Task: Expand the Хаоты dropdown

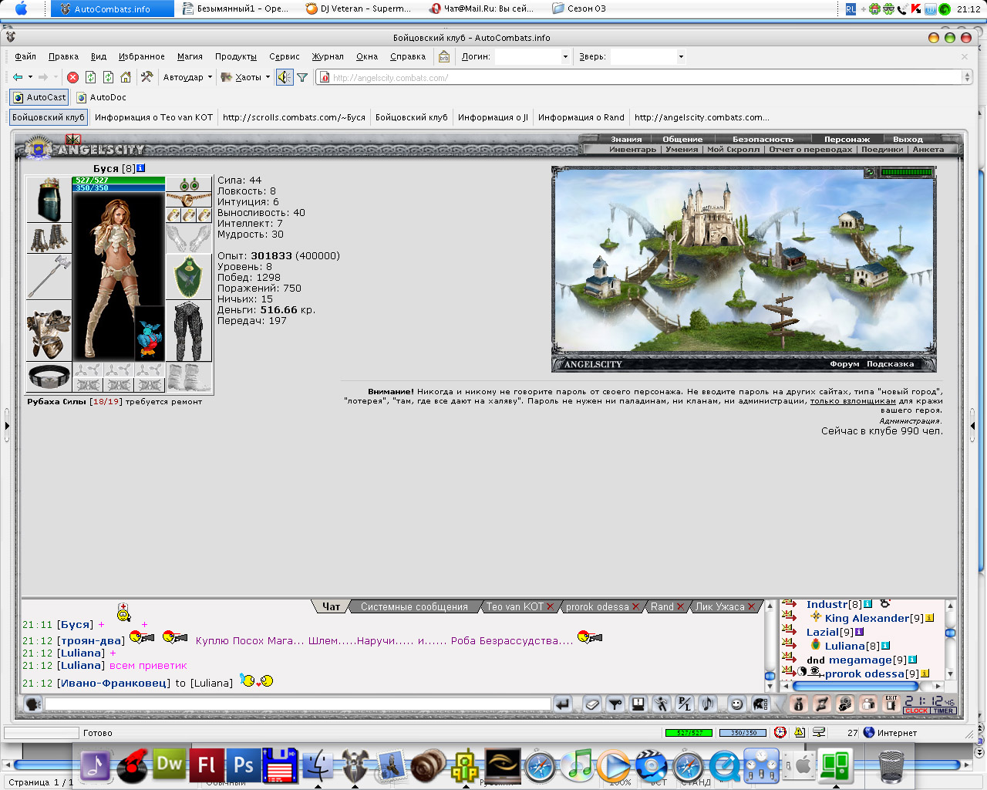Action: [245, 77]
